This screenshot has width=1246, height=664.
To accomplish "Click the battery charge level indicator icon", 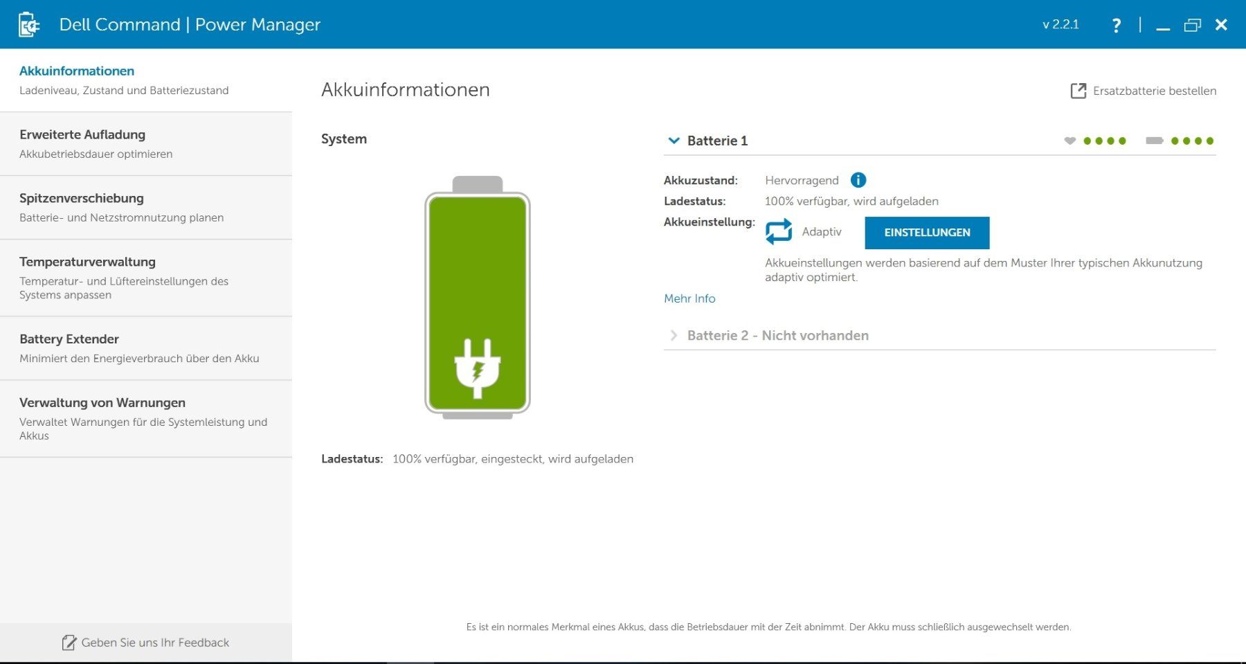I will coord(1154,141).
